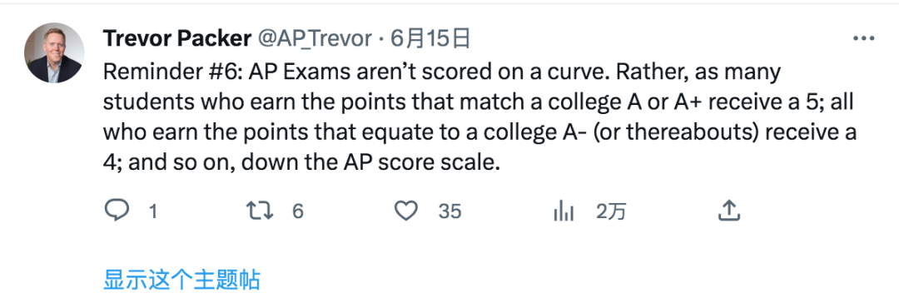Retweet the post using the arrows icon

point(259,211)
